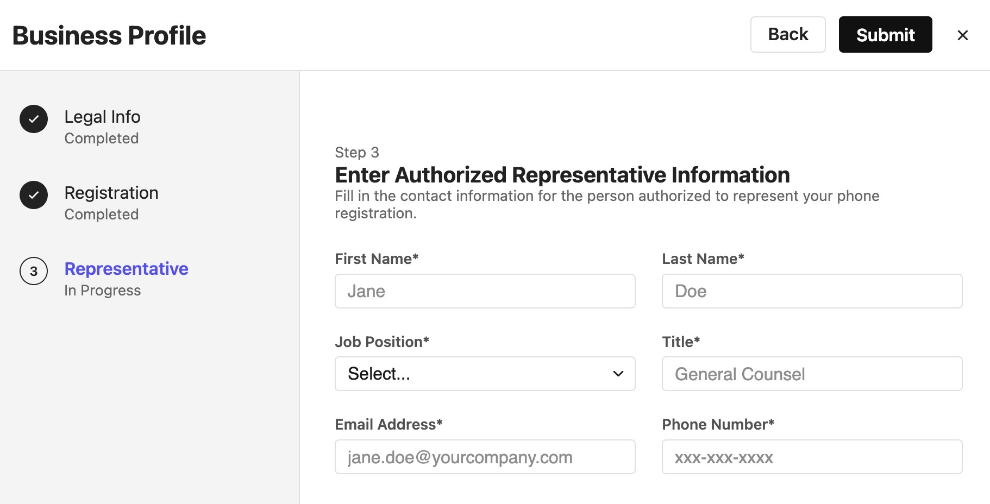Focus the Last Name field

(x=812, y=291)
